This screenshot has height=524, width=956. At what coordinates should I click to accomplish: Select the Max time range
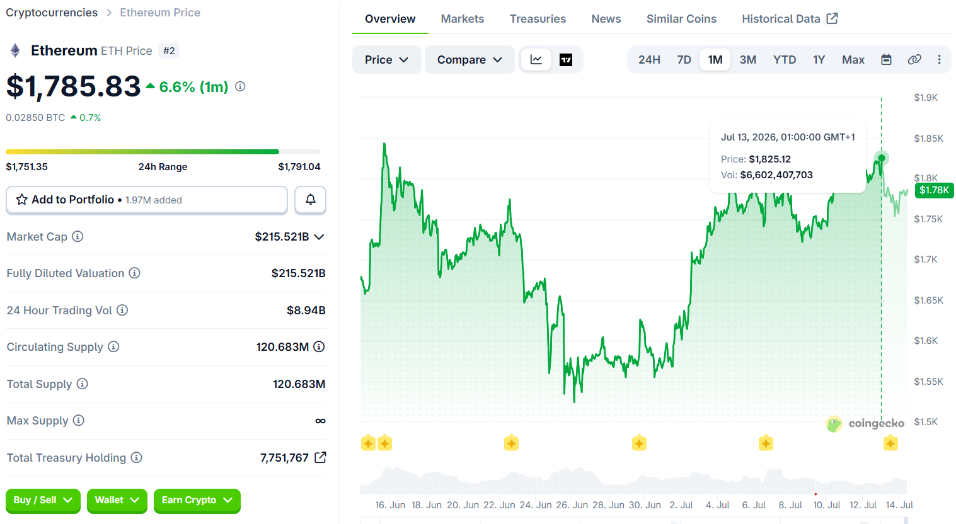(x=853, y=60)
